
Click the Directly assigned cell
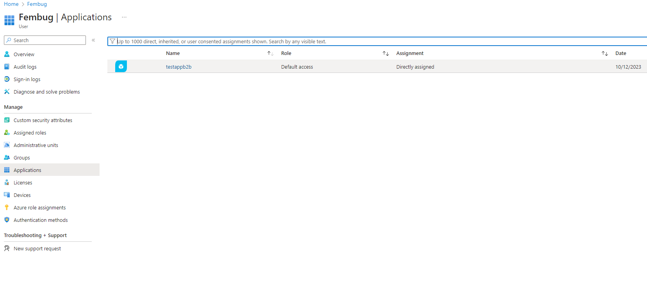click(415, 67)
